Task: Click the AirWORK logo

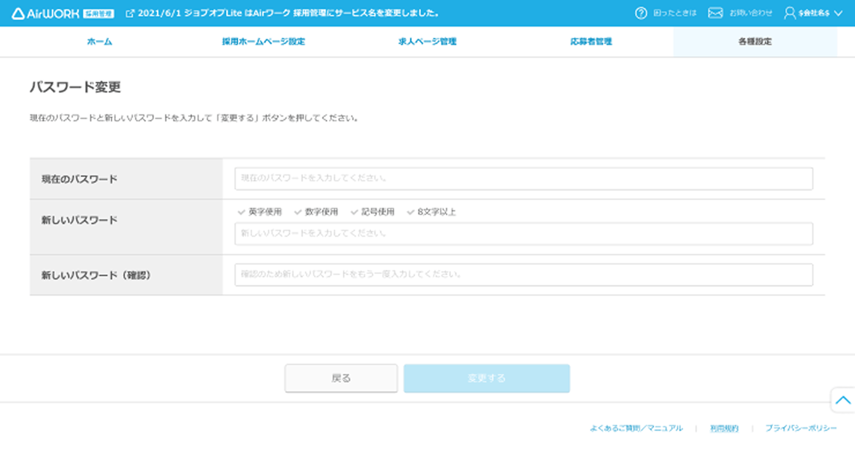Action: 63,13
